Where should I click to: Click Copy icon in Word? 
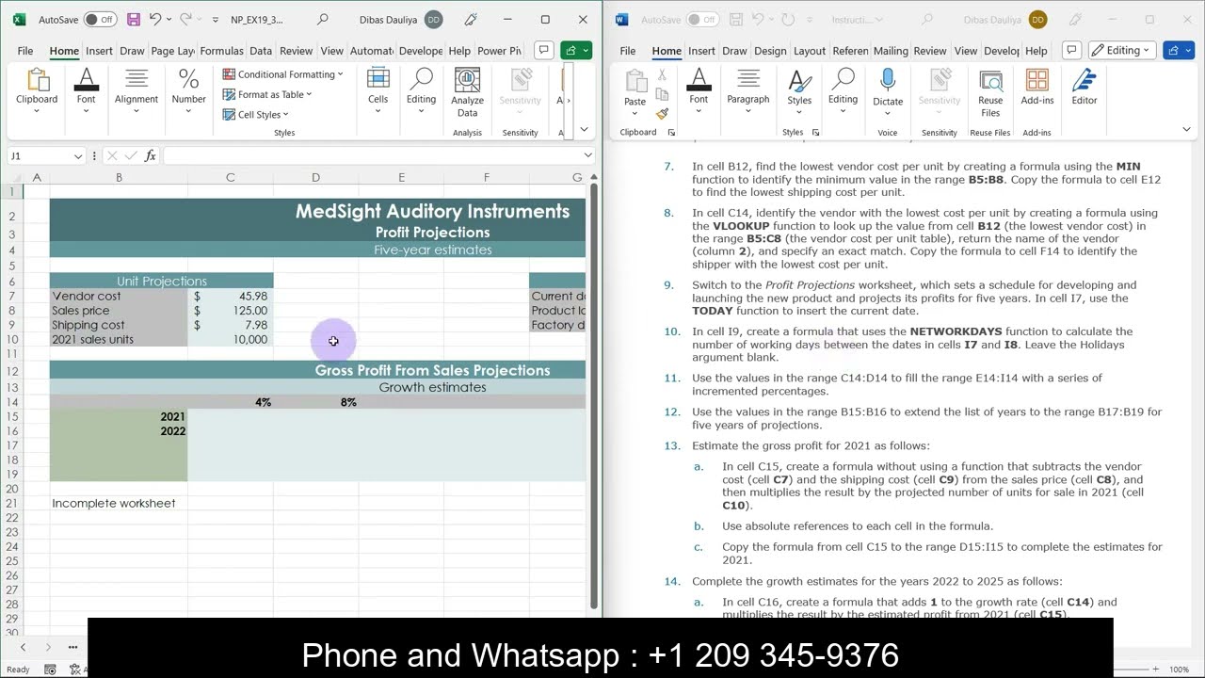point(662,94)
